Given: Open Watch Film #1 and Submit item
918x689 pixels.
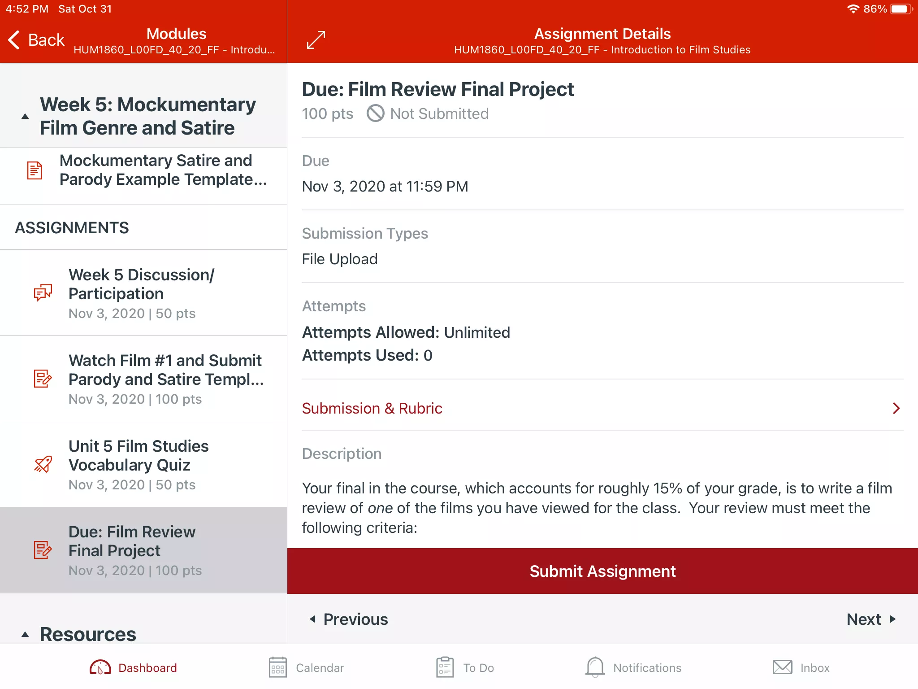Looking at the screenshot, I should pos(143,378).
